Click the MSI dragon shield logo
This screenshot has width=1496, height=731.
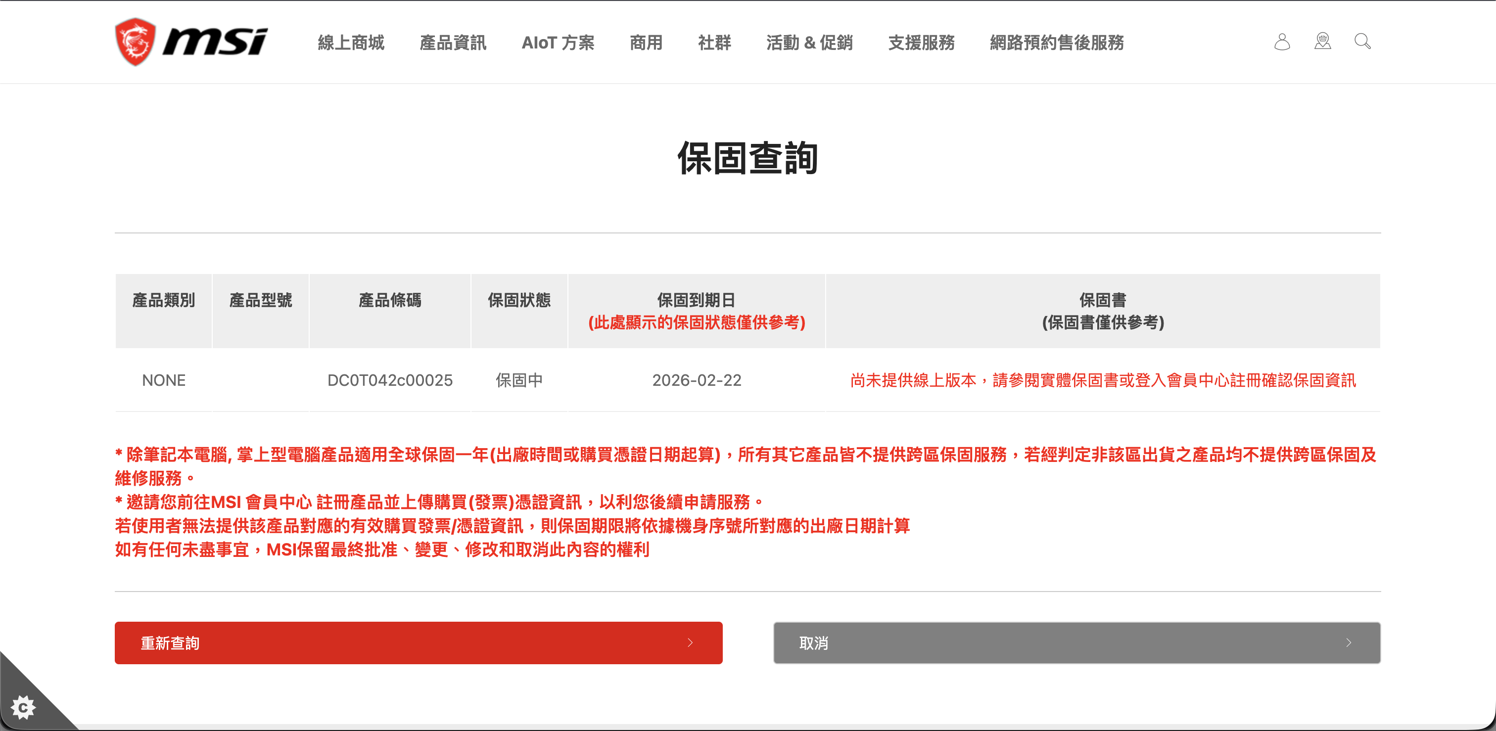pyautogui.click(x=135, y=42)
